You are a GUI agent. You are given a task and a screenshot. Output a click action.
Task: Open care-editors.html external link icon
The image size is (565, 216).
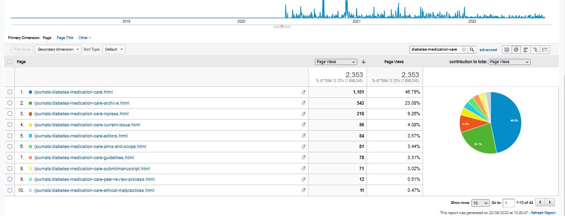point(303,135)
